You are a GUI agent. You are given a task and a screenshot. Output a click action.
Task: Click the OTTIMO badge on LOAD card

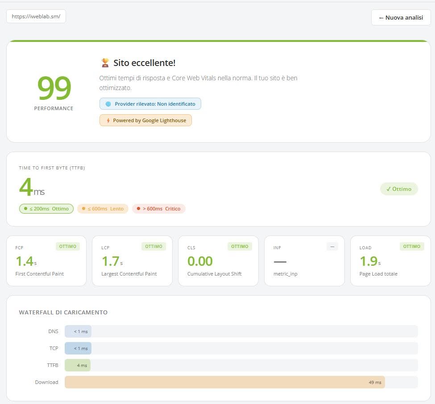tap(412, 247)
